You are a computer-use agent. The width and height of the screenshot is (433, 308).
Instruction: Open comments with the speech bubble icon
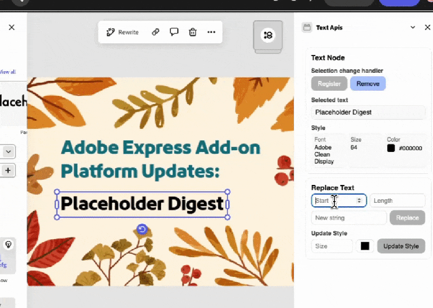(x=174, y=32)
